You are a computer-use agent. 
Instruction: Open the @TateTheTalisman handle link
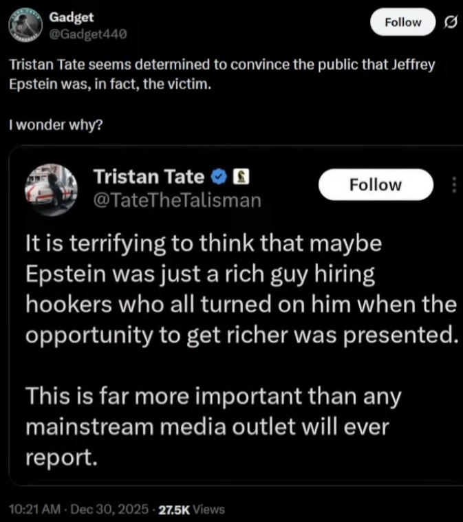177,200
